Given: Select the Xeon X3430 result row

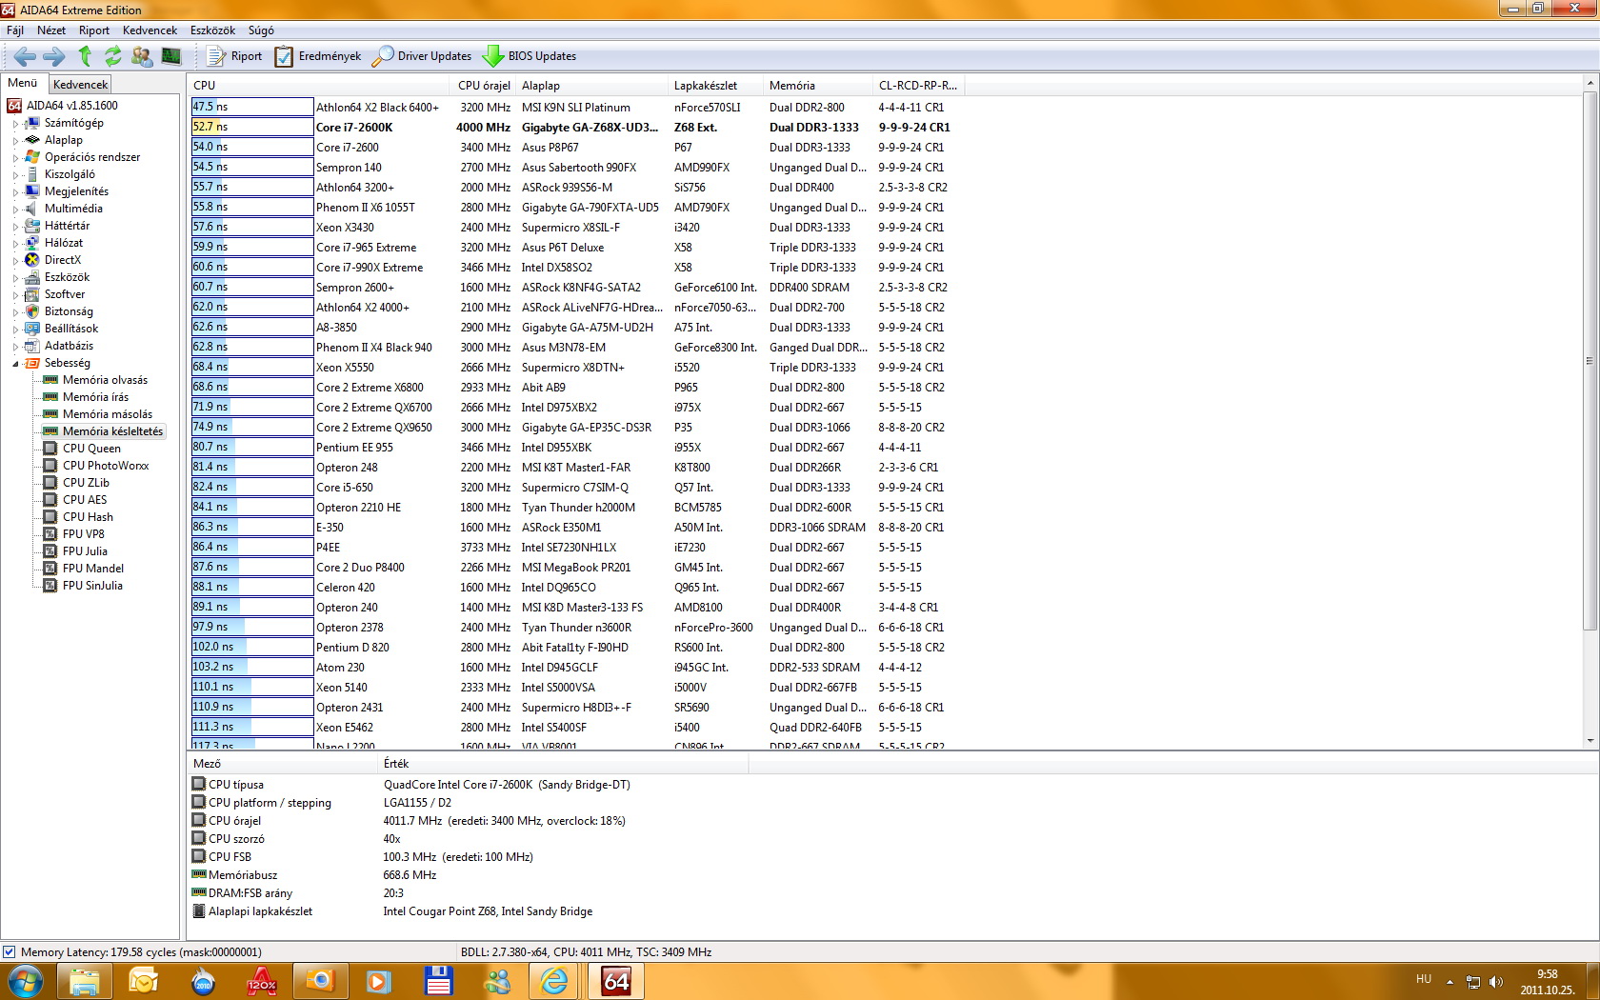Looking at the screenshot, I should click(x=578, y=227).
